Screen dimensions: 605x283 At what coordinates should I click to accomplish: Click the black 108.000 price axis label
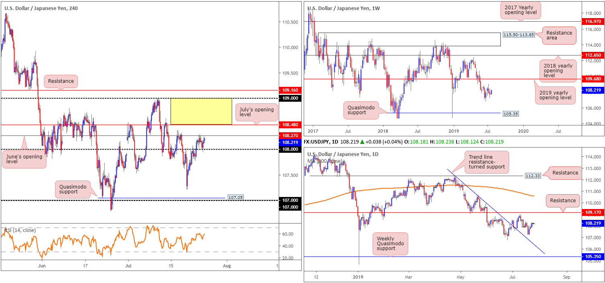click(x=290, y=149)
